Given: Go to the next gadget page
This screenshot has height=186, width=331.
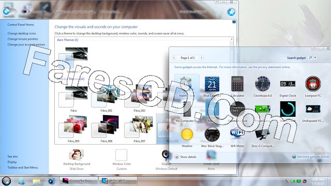Looking at the screenshot, I should click(x=201, y=57).
